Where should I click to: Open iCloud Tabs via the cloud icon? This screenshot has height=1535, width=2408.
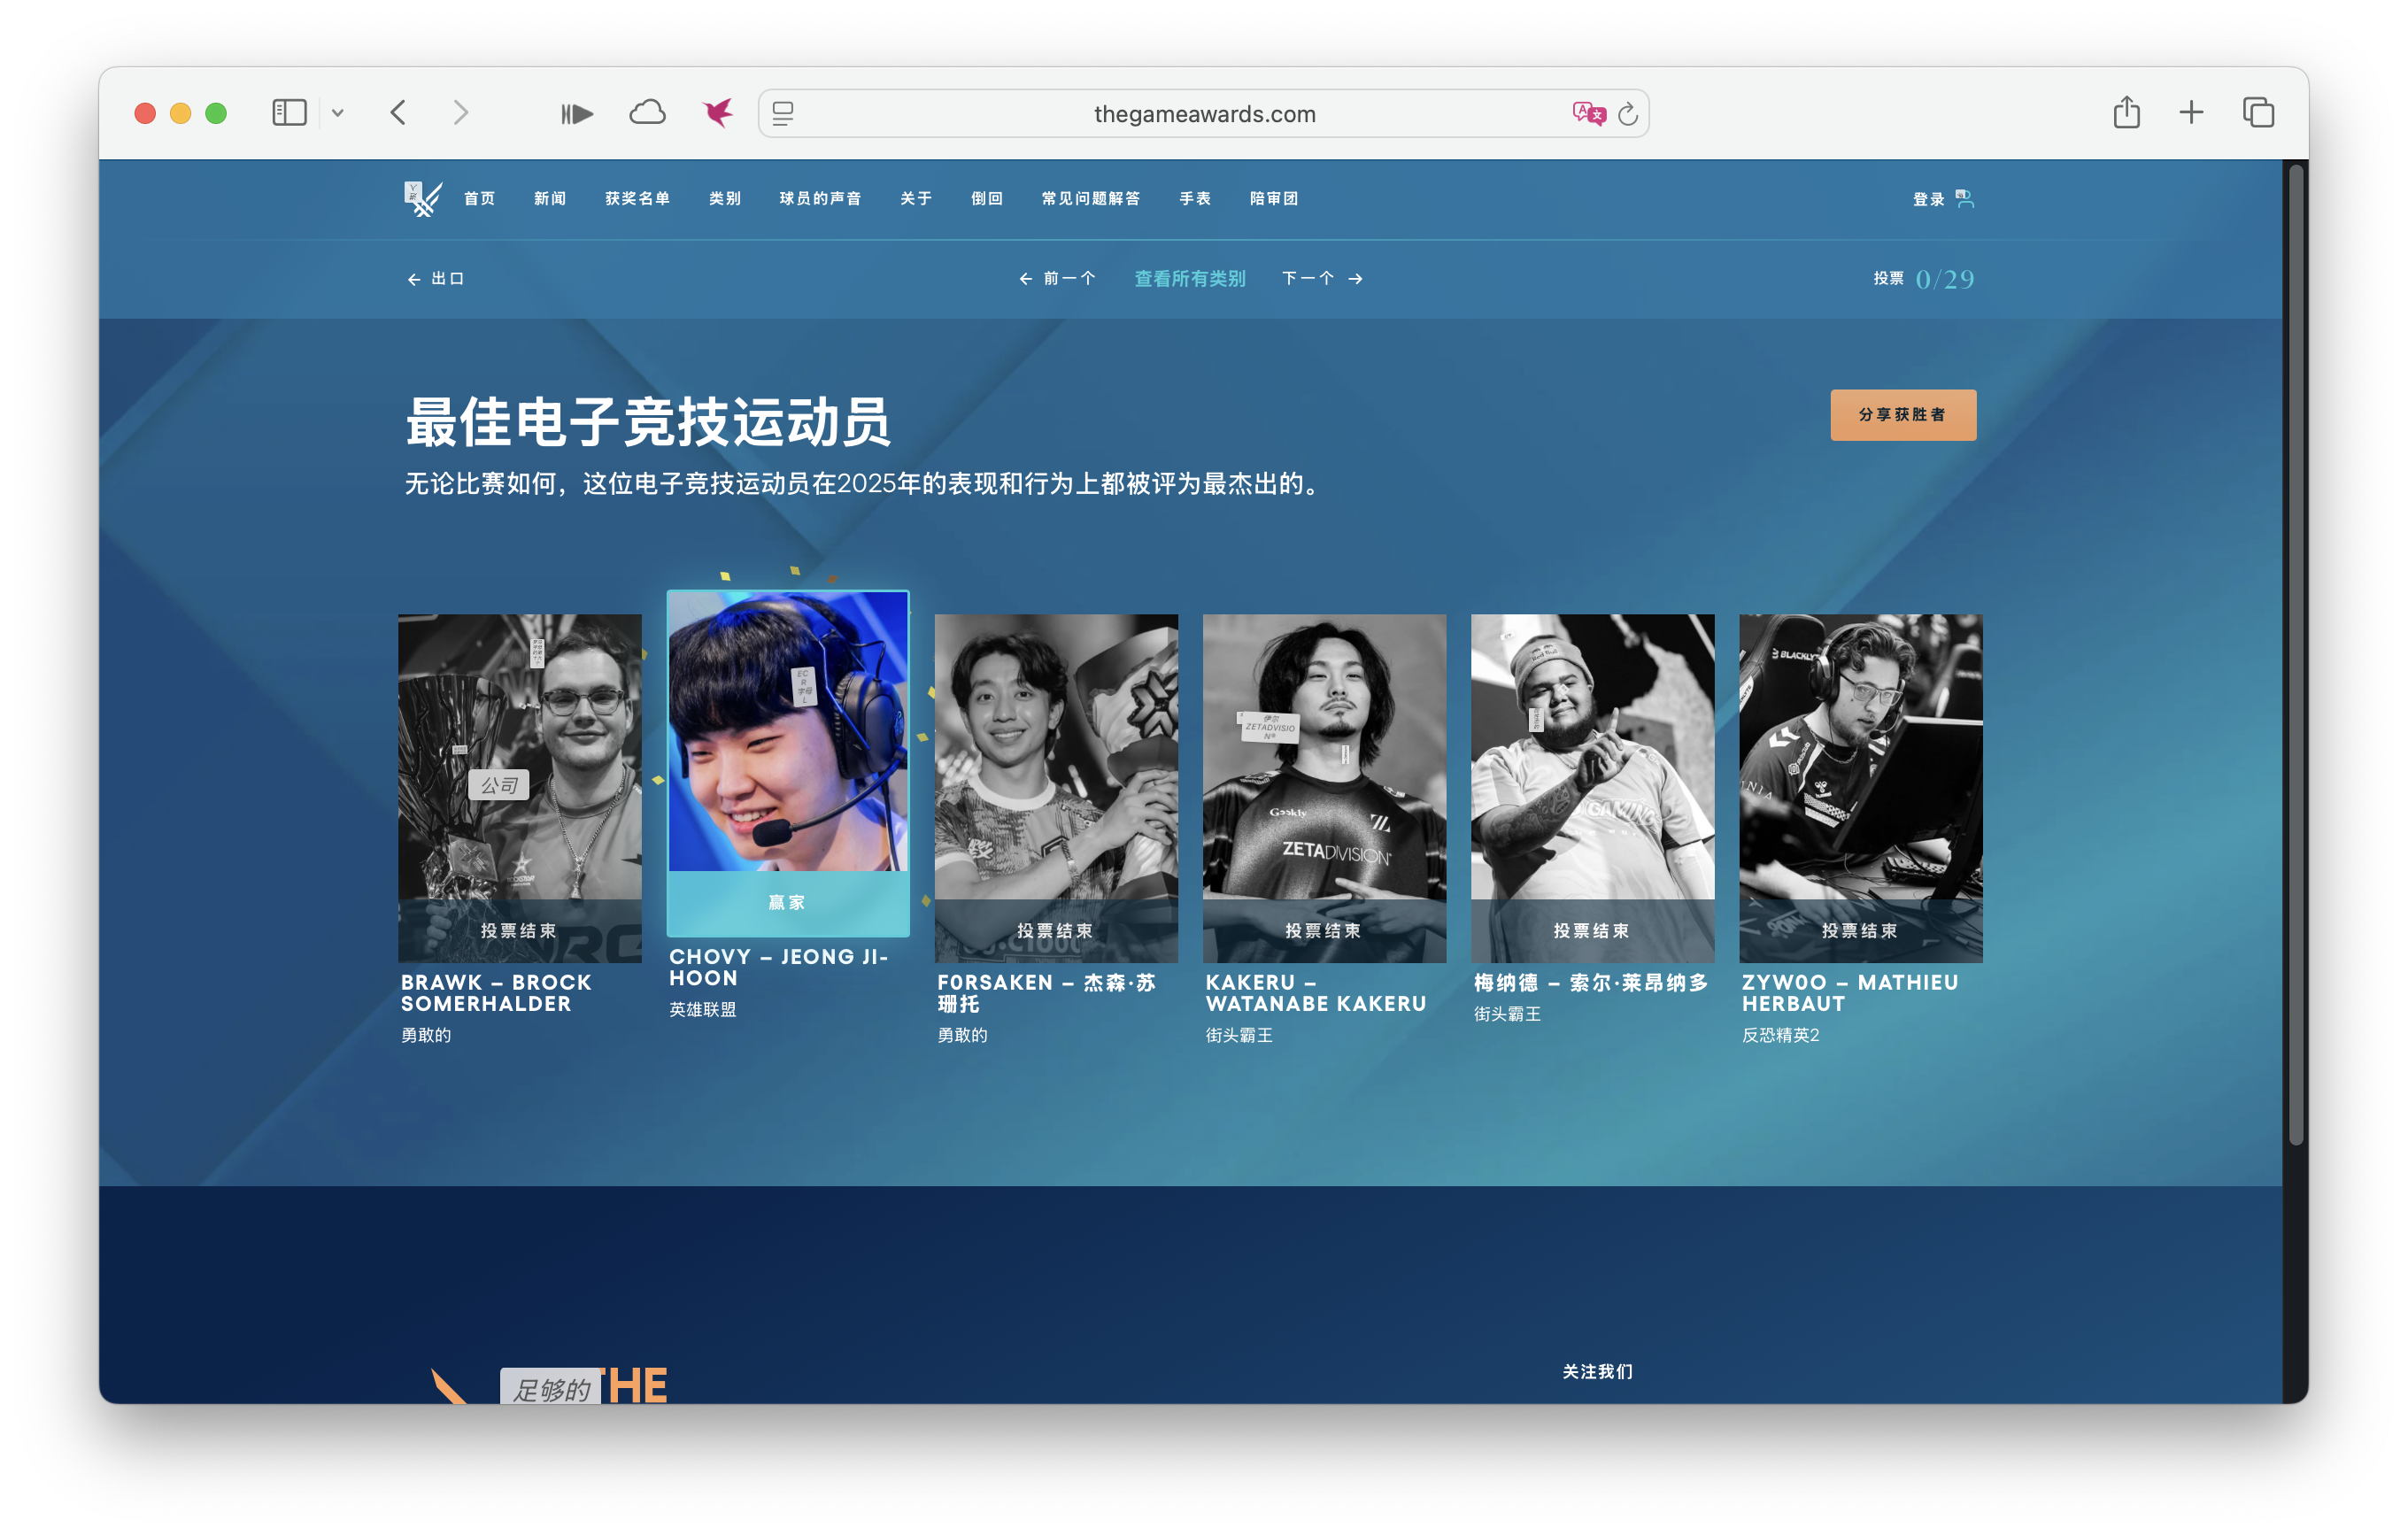point(647,112)
